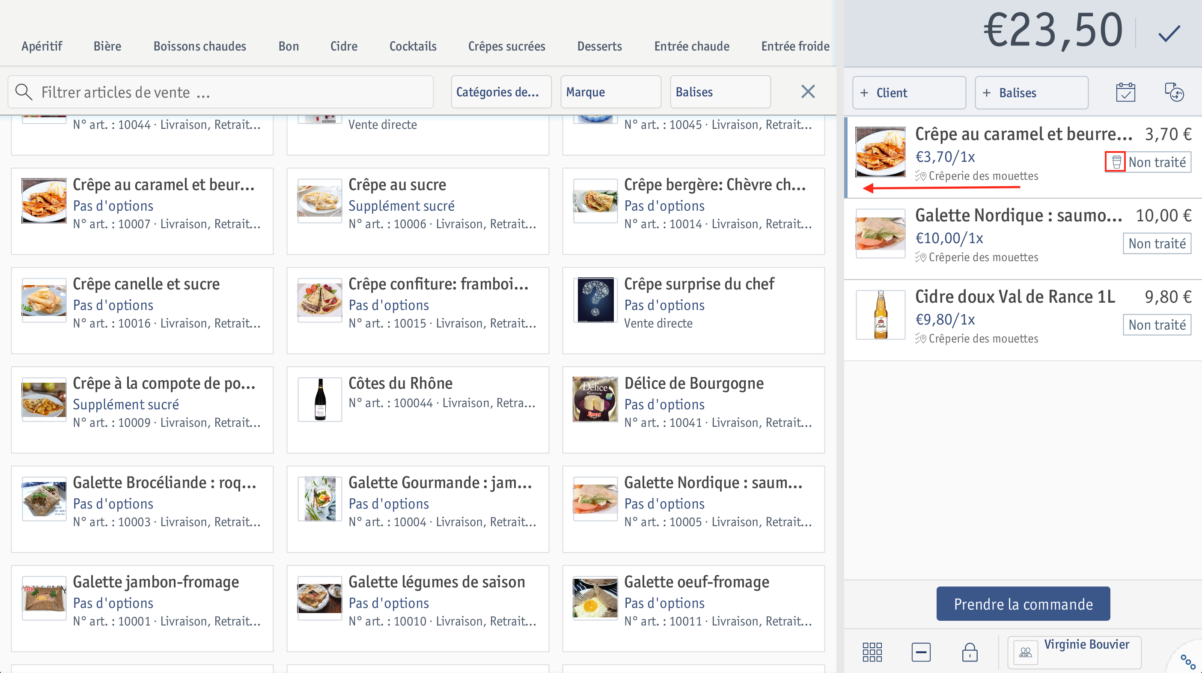Switch to Crêpes sucrées category

click(507, 46)
